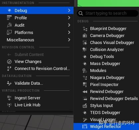Click the Audit magnifier icon

tap(9, 25)
